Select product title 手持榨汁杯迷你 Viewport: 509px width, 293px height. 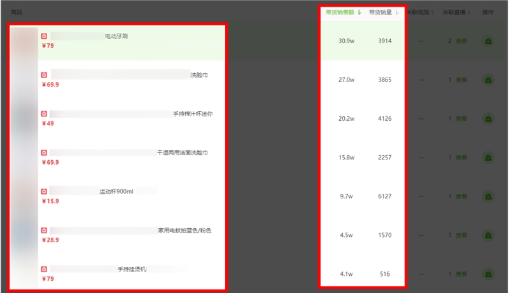(193, 114)
